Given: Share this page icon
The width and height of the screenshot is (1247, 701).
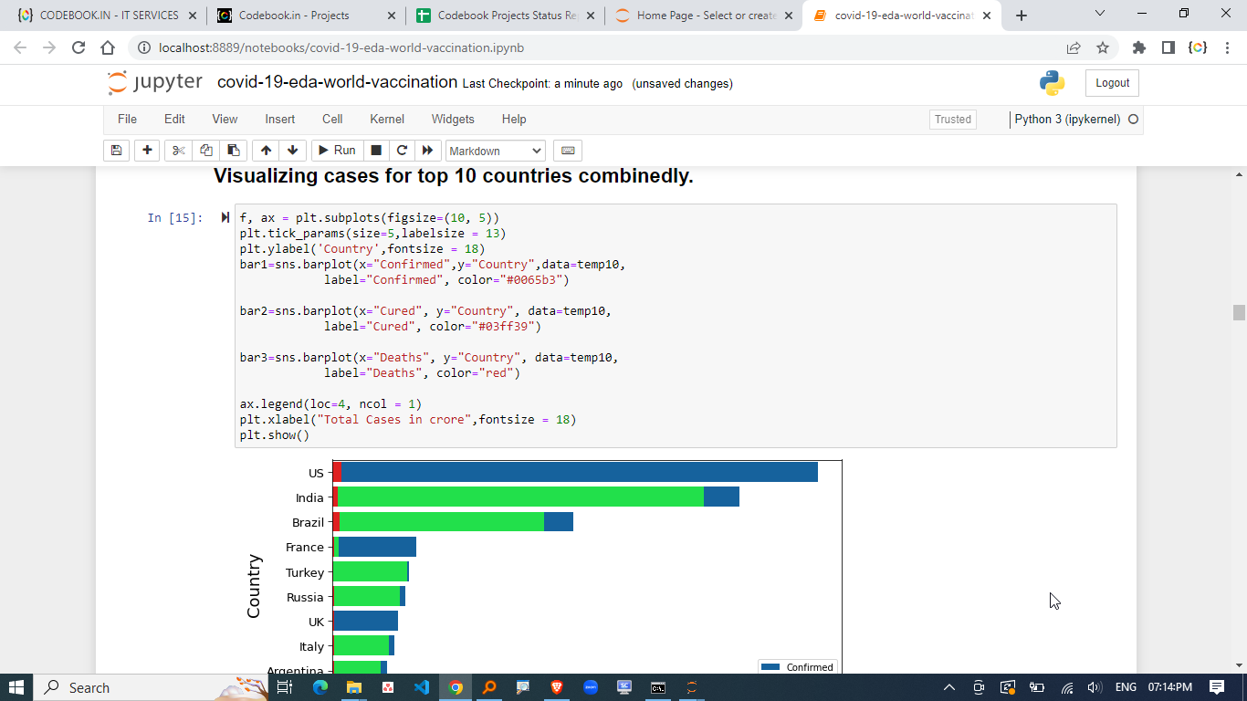Looking at the screenshot, I should 1074,47.
